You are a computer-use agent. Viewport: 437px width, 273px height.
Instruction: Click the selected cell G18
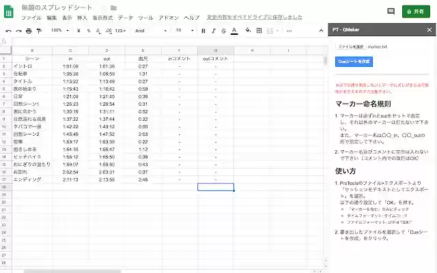coord(216,187)
